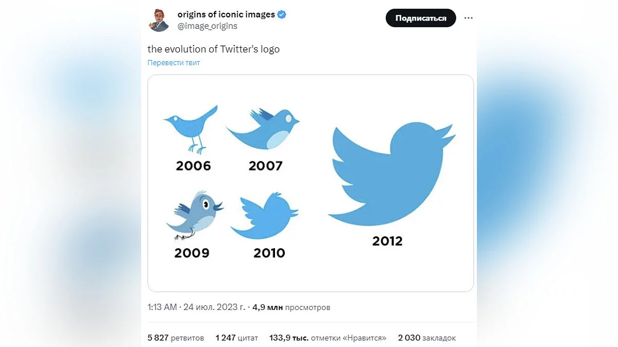
Task: Click the origins of iconic images avatar
Action: [159, 20]
